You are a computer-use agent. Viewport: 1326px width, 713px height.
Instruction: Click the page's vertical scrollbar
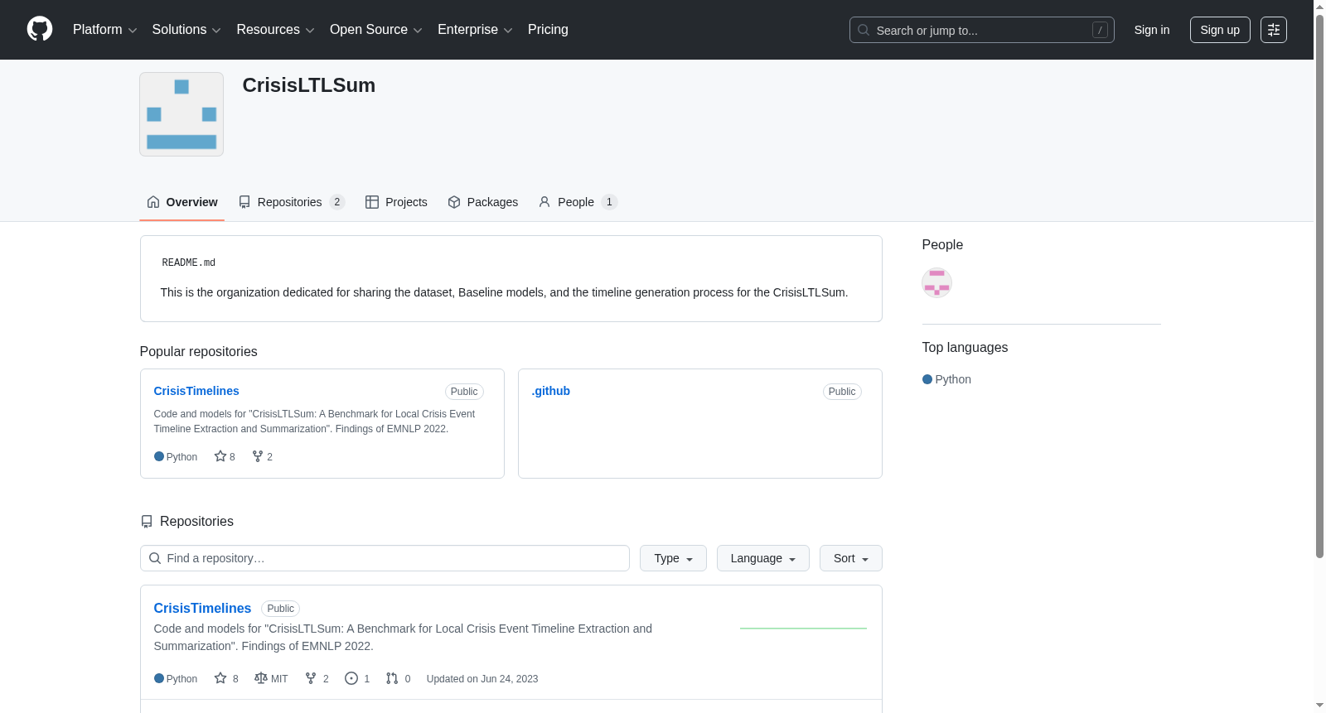(x=1319, y=286)
